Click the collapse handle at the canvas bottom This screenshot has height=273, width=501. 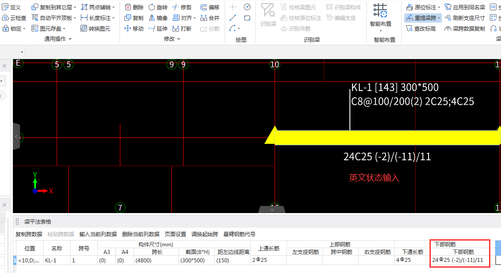[272, 210]
